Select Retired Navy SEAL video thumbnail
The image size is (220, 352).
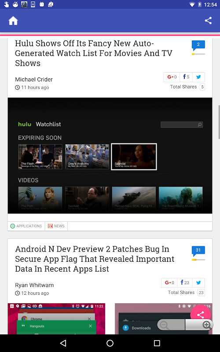(134, 199)
